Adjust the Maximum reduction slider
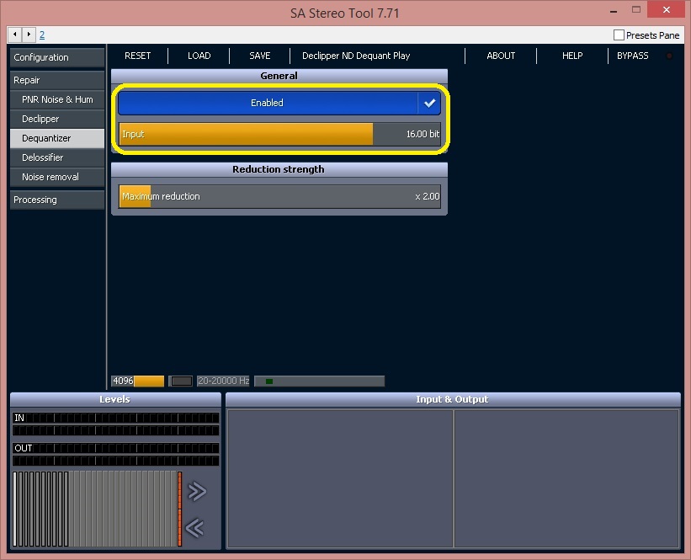 tap(279, 196)
